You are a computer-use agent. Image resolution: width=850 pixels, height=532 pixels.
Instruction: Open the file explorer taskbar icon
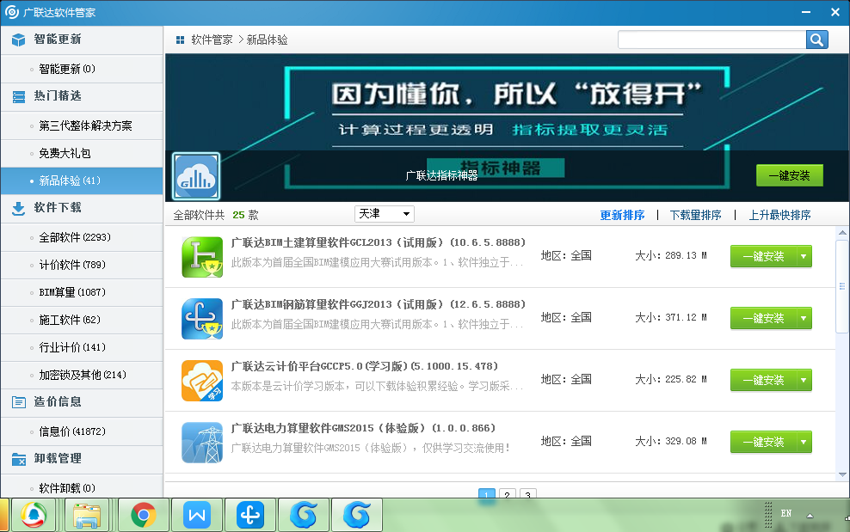(x=87, y=515)
